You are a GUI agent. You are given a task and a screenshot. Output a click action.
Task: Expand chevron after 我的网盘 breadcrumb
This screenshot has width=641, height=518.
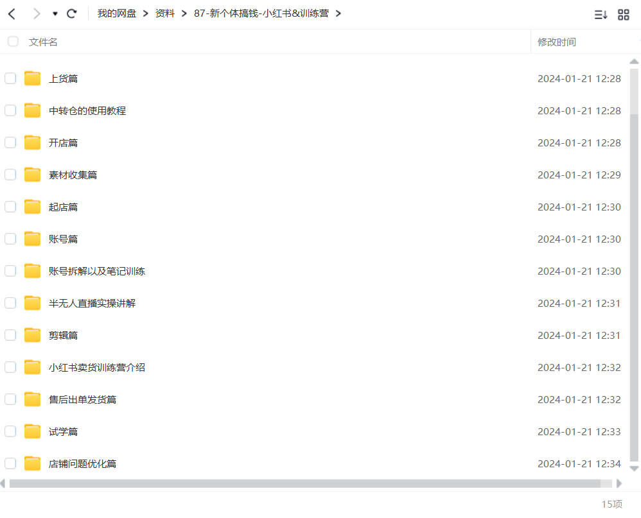[146, 14]
